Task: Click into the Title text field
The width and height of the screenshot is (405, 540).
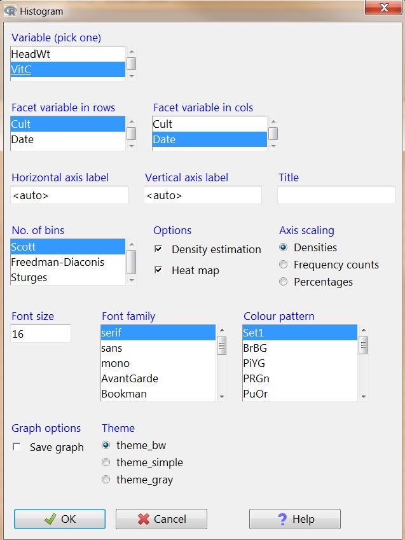Action: (336, 195)
